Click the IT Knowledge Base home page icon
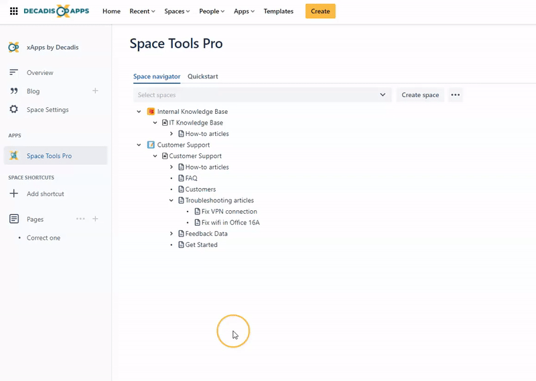Screen dimensions: 536x381 coord(165,123)
